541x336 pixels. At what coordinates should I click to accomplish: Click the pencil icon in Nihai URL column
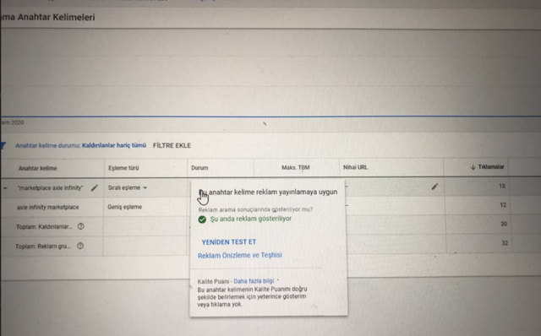point(434,187)
